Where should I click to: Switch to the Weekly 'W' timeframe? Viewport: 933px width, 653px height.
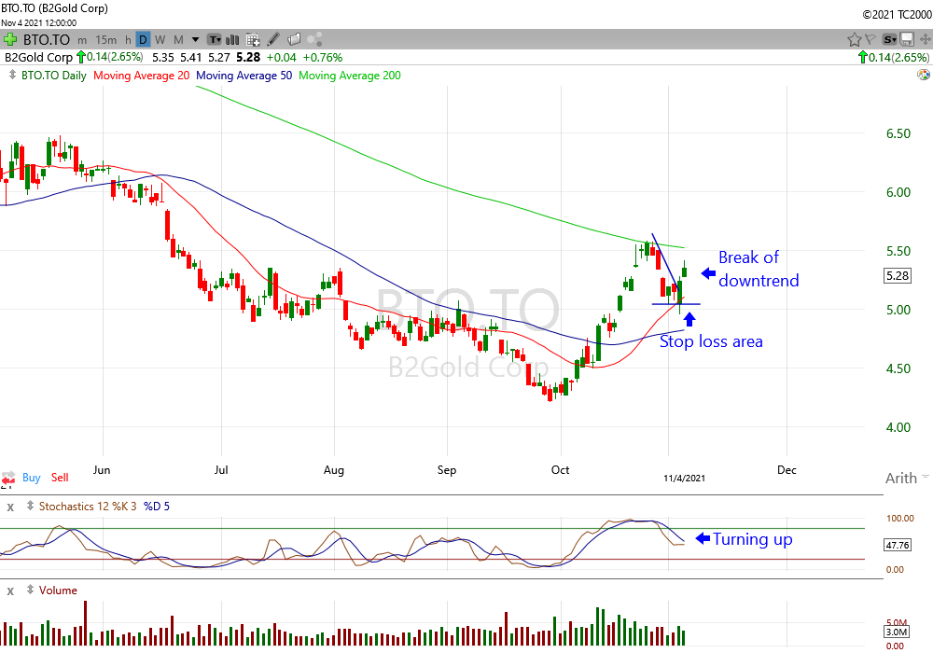tap(160, 40)
